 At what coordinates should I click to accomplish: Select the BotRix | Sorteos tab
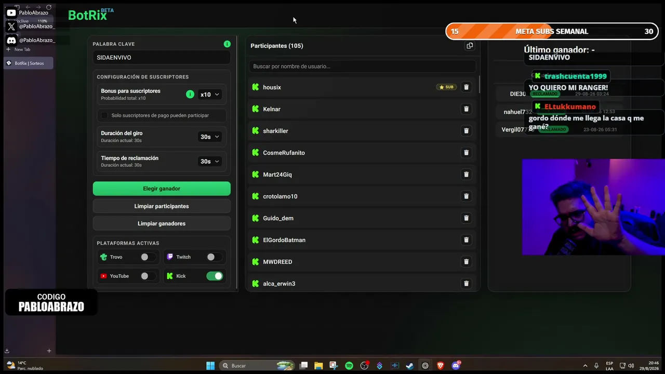(29, 63)
